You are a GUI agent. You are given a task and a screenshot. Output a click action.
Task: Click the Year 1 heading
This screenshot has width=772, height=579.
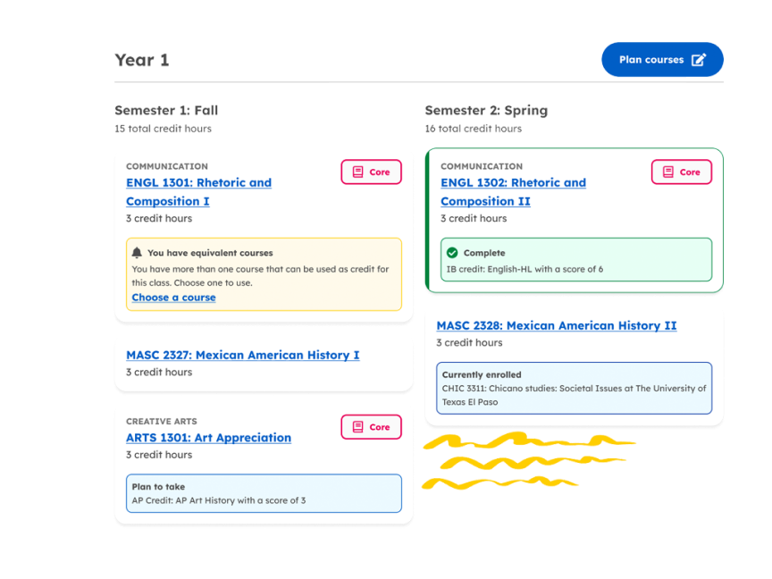click(x=141, y=60)
